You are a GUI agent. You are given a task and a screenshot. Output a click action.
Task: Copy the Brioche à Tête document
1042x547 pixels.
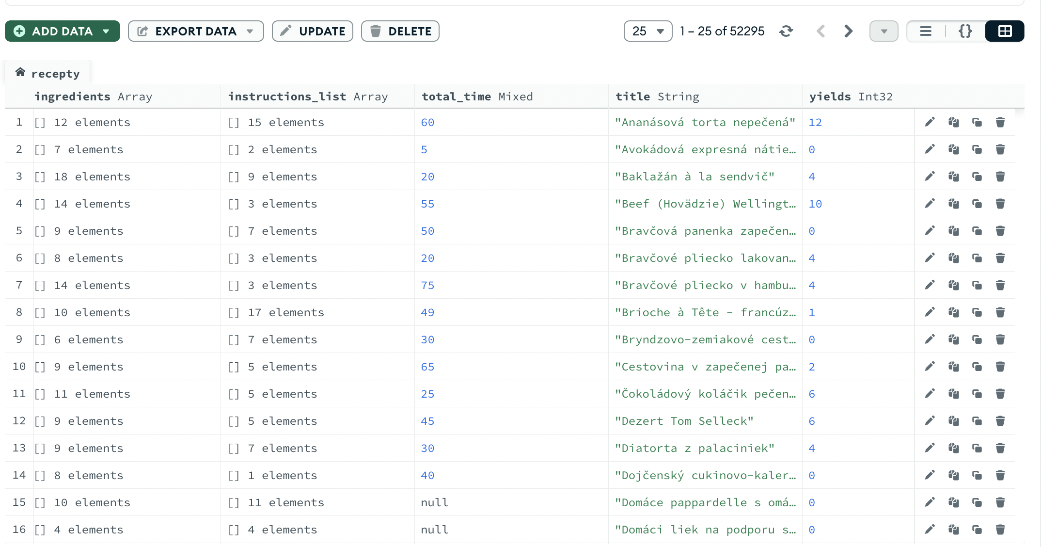(x=953, y=312)
